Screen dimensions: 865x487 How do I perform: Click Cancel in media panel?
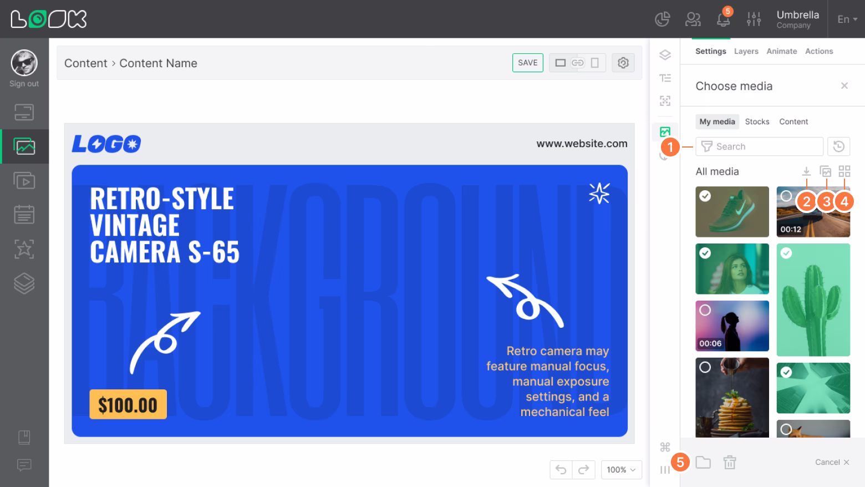pos(832,462)
